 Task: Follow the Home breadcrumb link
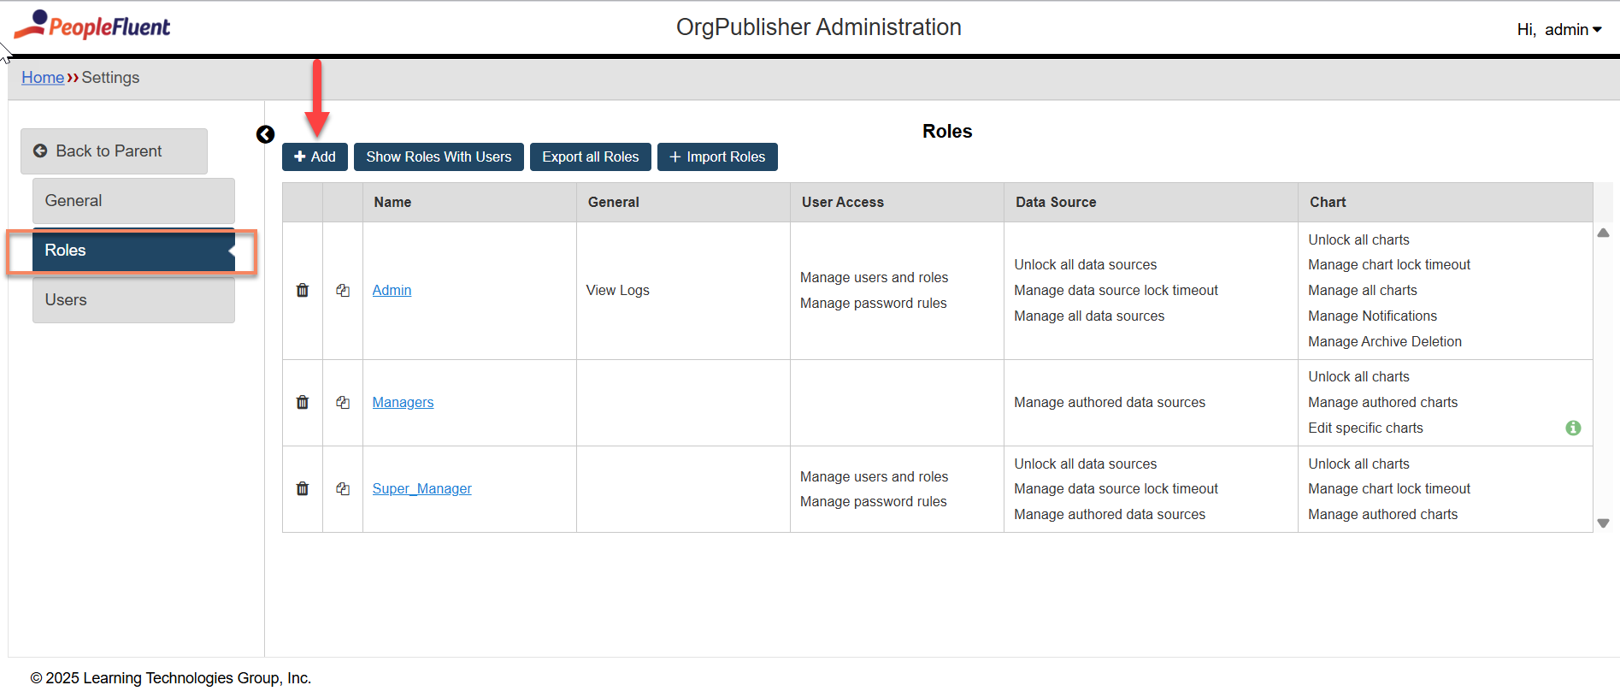pyautogui.click(x=43, y=77)
